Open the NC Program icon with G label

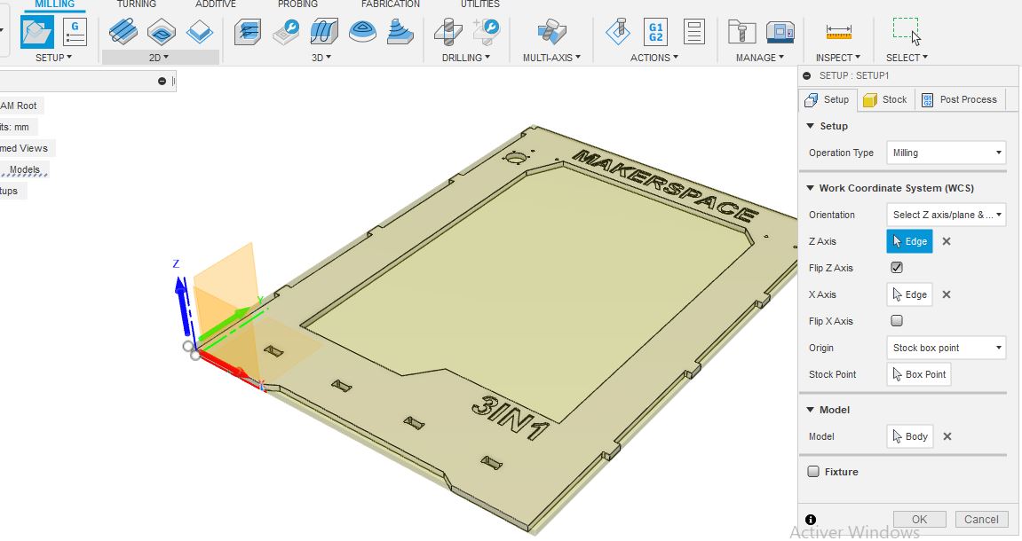point(75,32)
